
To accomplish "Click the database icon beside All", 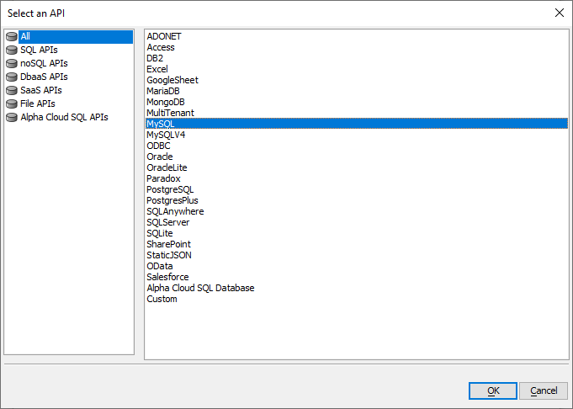I will point(12,36).
